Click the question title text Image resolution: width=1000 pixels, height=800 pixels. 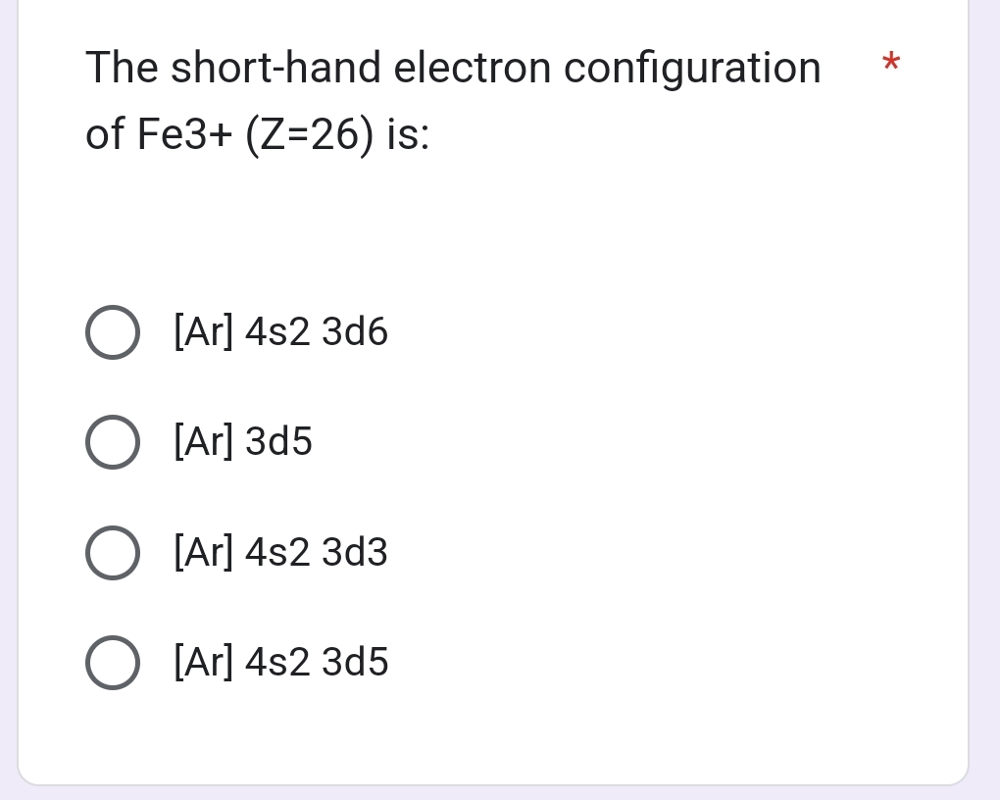(x=454, y=67)
